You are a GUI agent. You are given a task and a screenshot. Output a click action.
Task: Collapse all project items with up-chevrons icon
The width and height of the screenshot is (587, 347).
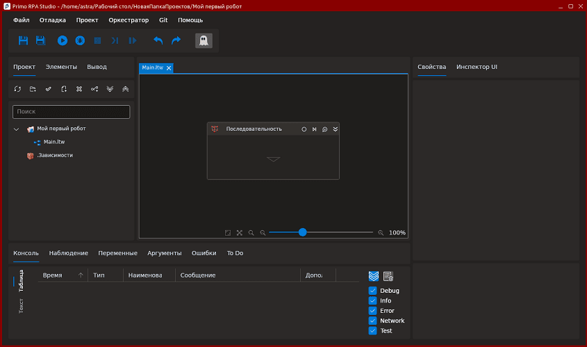coord(125,89)
